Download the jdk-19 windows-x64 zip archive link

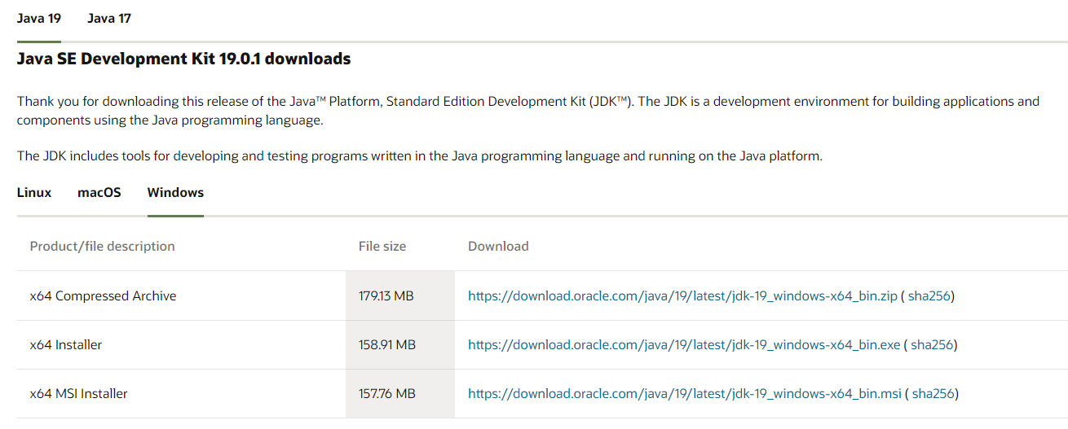coord(682,296)
